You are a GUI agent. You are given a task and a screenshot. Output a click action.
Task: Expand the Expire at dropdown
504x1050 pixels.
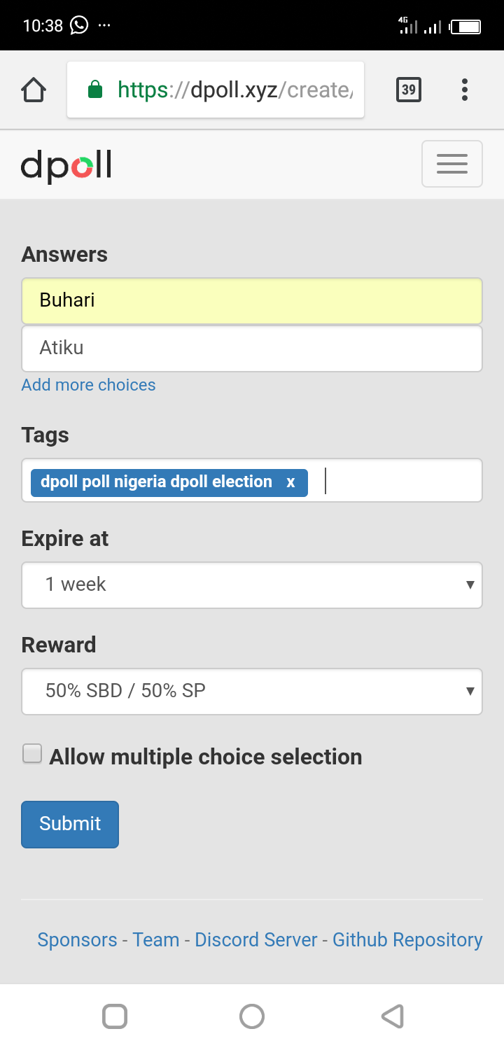(x=252, y=584)
